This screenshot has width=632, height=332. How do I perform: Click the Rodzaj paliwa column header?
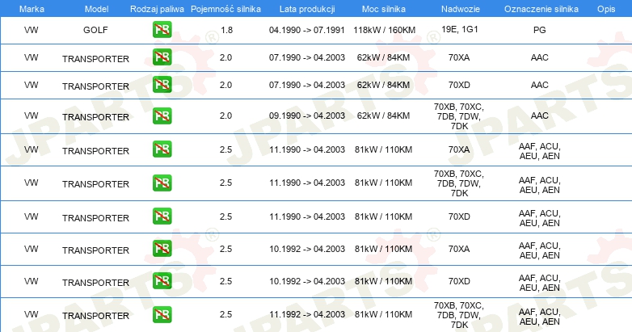[158, 9]
